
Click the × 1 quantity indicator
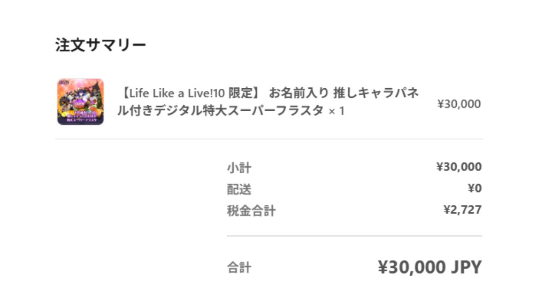tap(336, 111)
